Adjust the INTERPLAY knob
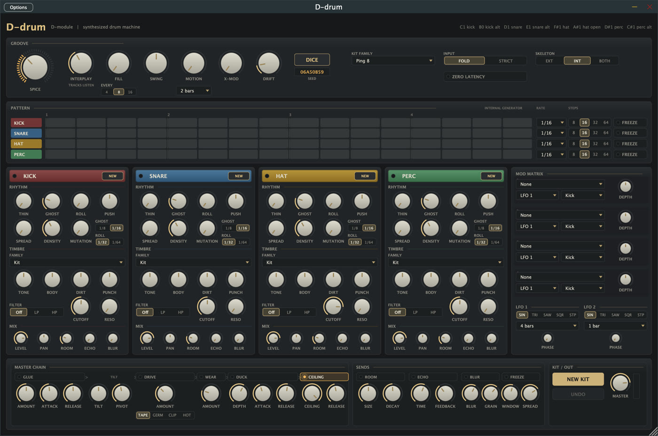The height and width of the screenshot is (436, 658). click(81, 63)
